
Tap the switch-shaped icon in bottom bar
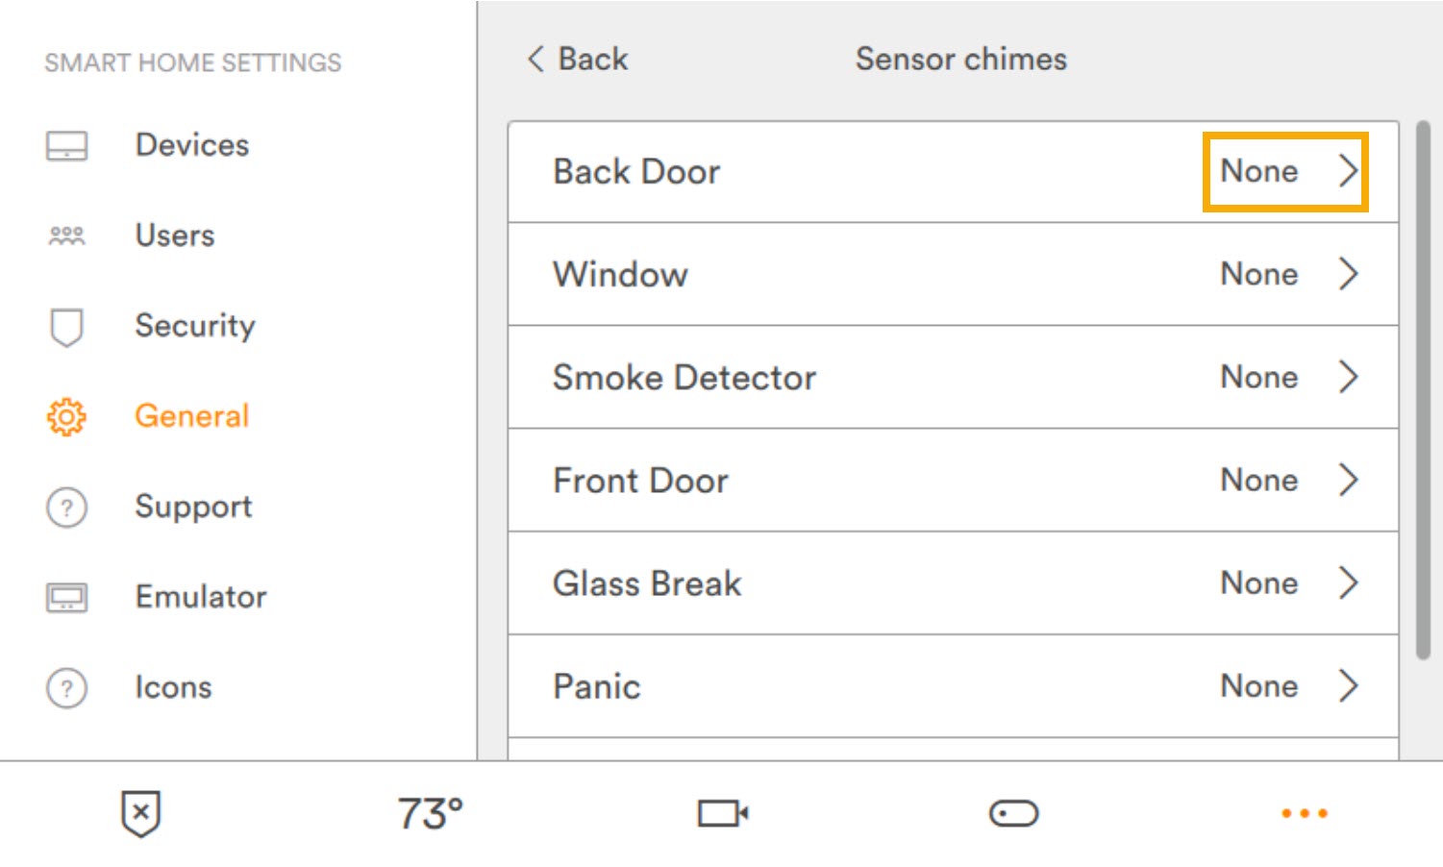tap(1013, 814)
